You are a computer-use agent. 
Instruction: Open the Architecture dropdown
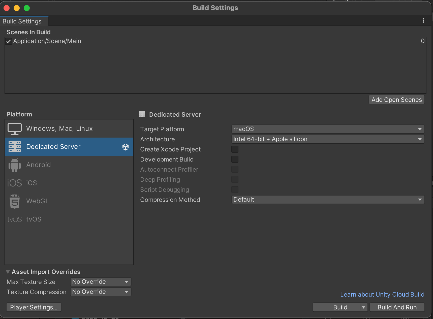pos(328,139)
